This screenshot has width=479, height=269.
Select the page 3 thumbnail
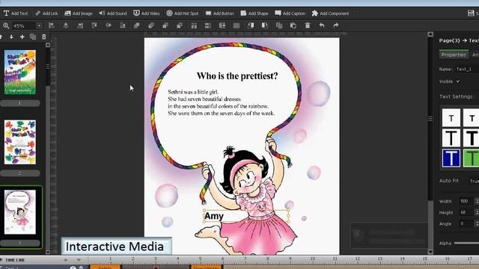click(x=20, y=212)
